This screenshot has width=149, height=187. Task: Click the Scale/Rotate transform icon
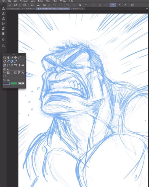coord(86,5)
